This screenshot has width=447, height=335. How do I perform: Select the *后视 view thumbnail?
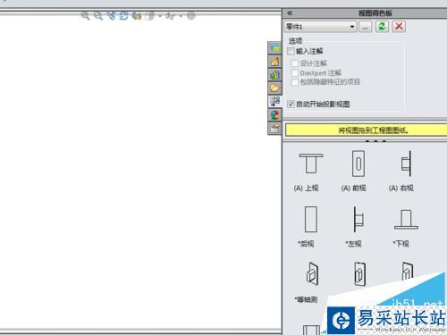point(311,219)
